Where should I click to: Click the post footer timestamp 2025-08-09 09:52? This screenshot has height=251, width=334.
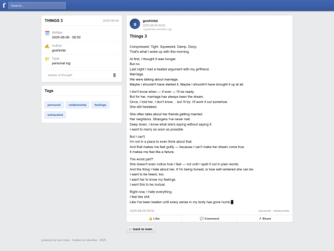point(142,211)
